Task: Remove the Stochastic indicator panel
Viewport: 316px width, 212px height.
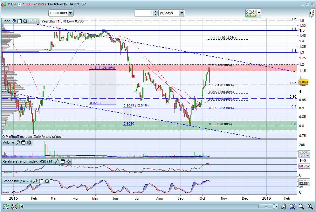Action: click(x=47, y=181)
